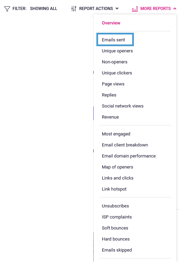Click the funnel filter icon

[7, 9]
